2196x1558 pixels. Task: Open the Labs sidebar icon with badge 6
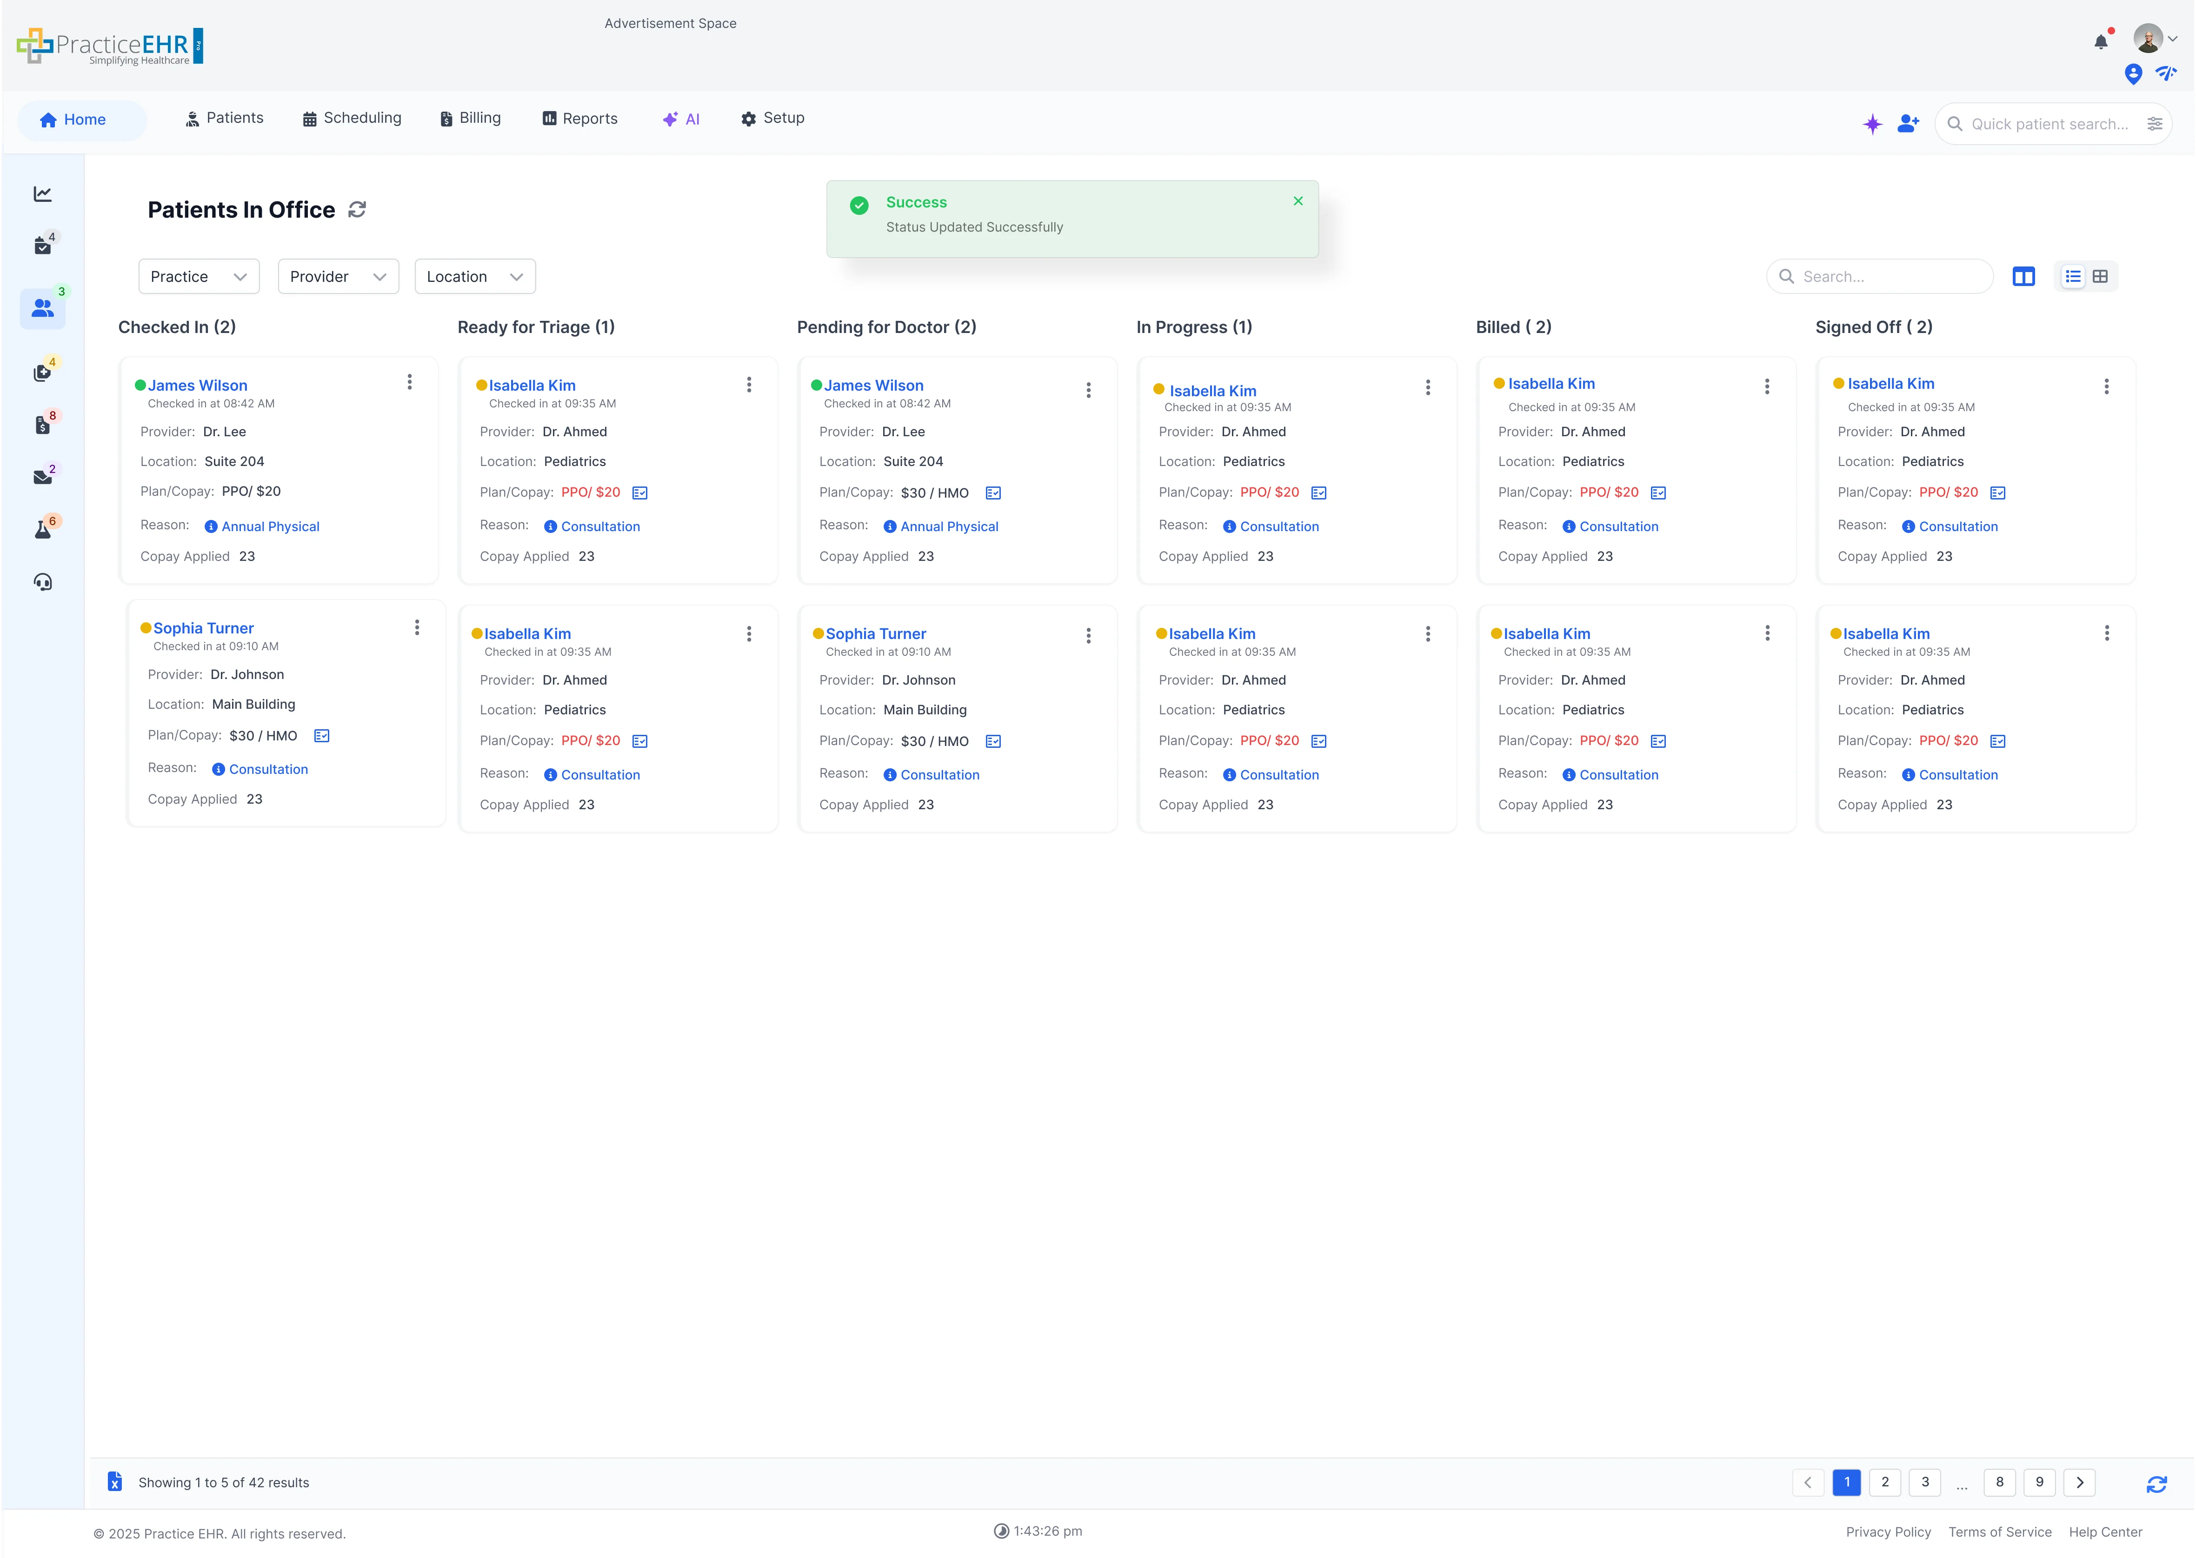pos(42,529)
